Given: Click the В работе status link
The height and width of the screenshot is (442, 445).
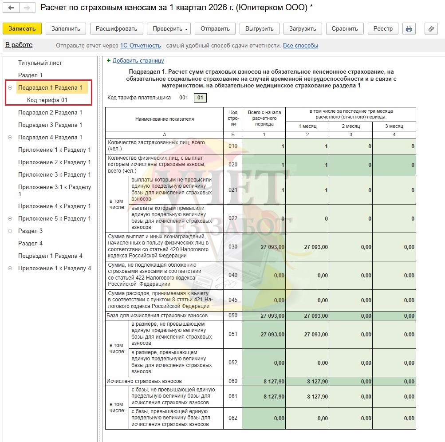Looking at the screenshot, I should coord(19,45).
